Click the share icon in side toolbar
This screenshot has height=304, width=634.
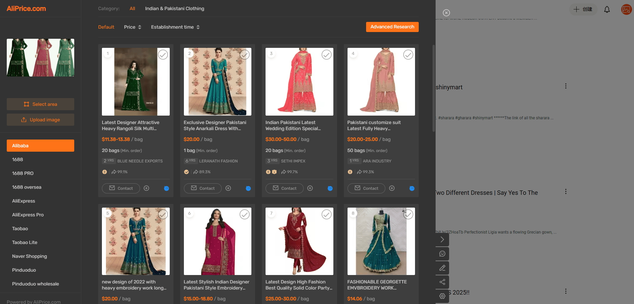tap(442, 282)
